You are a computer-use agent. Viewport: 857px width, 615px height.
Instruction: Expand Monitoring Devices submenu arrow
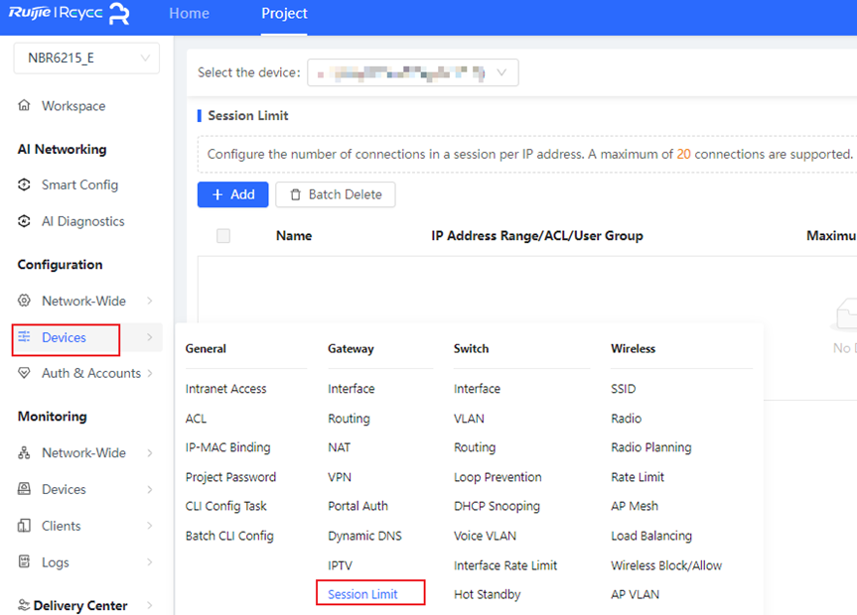(x=149, y=489)
